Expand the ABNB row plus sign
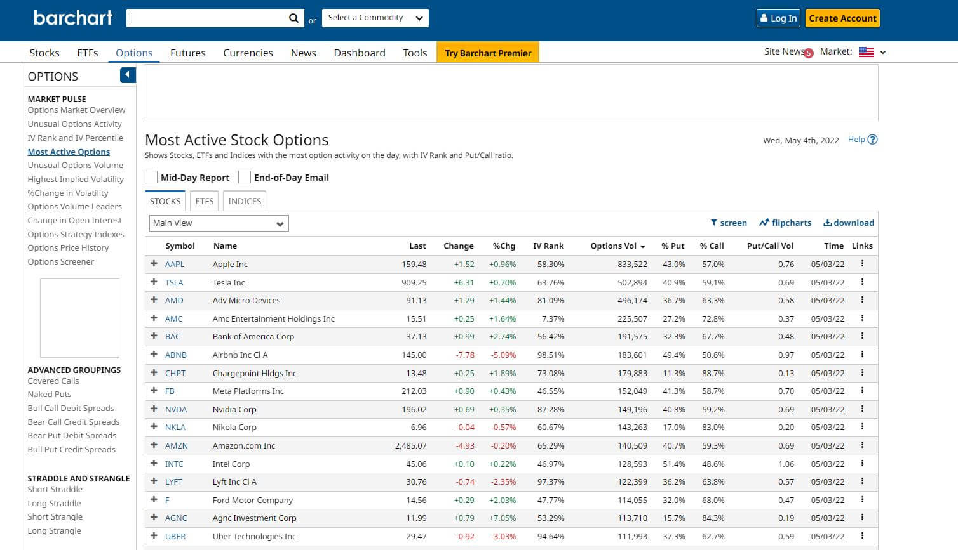This screenshot has width=958, height=550. (x=154, y=354)
